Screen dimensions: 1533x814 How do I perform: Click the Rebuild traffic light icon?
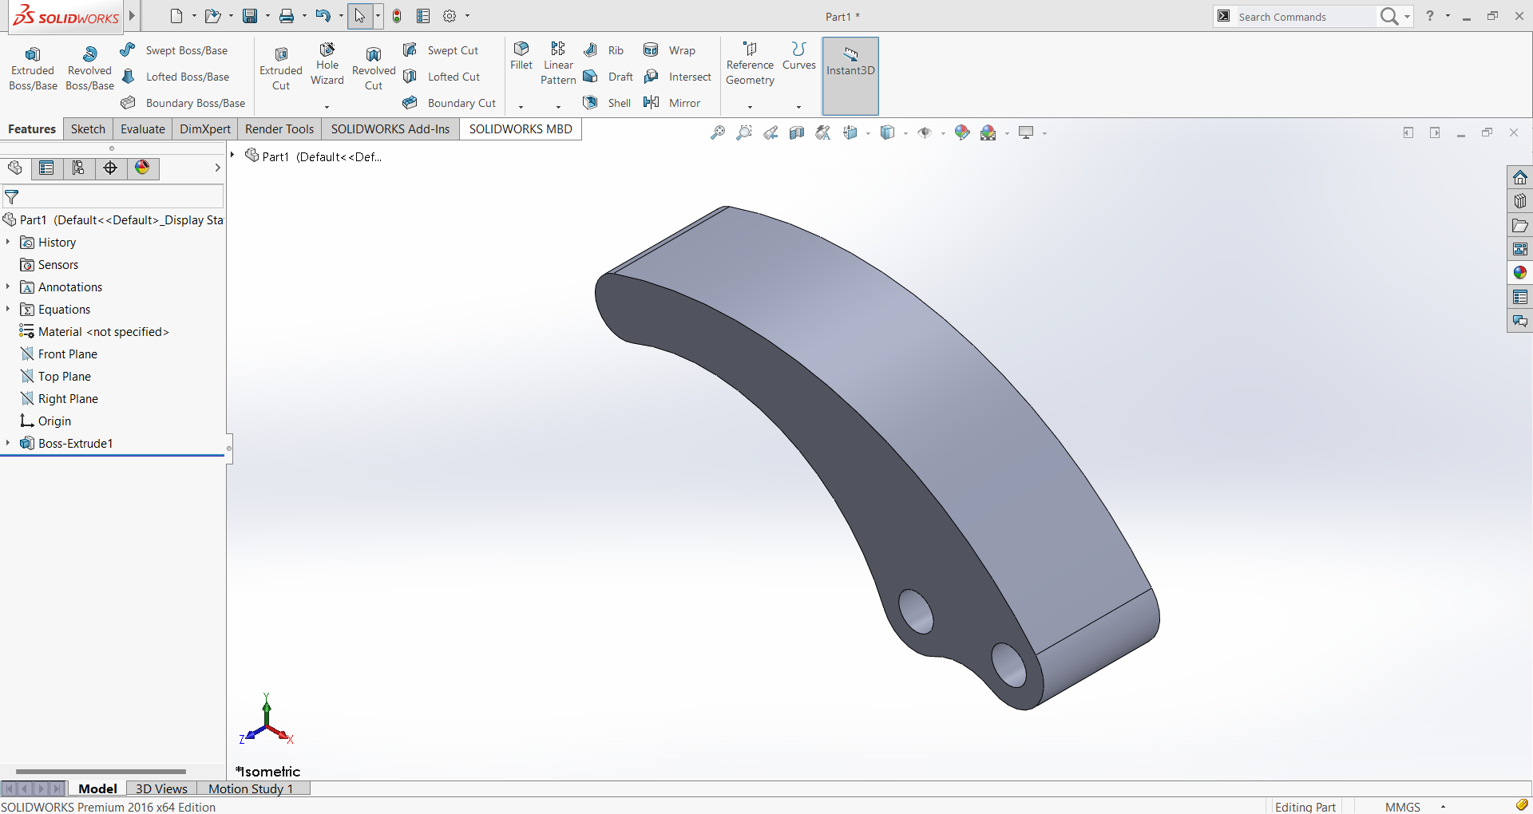click(397, 16)
